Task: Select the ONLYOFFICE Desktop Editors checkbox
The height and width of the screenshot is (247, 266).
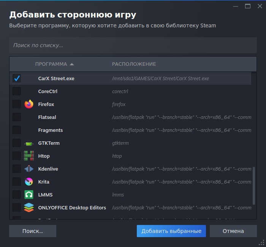Action: coord(17,207)
